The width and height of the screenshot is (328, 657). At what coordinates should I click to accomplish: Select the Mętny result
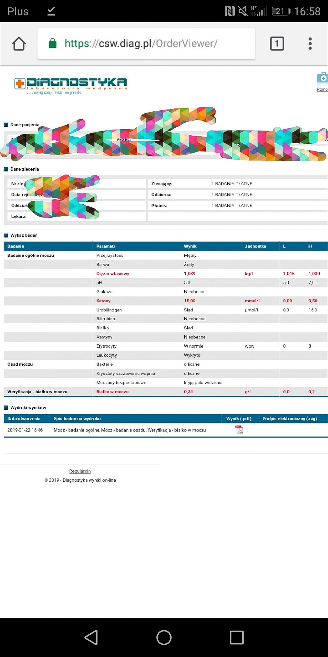point(190,255)
